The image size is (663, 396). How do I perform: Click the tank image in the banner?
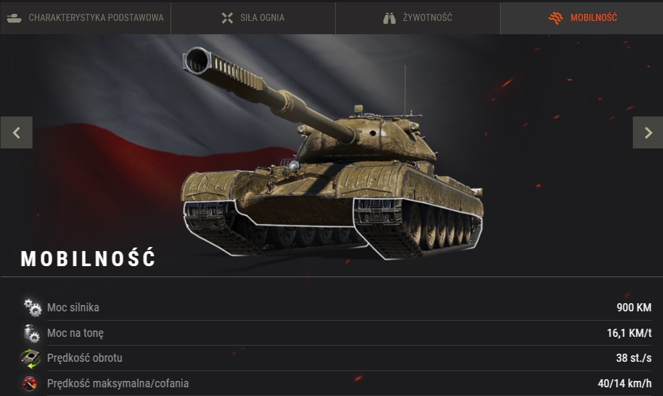(x=333, y=153)
